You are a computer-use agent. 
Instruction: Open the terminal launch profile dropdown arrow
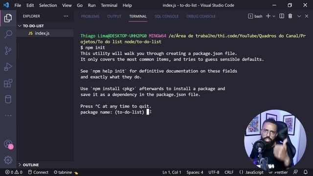coord(274,16)
